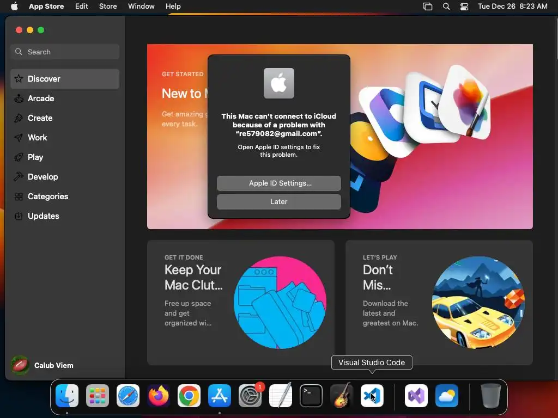558x418 pixels.
Task: Switch to the Work section
Action: coord(65,138)
